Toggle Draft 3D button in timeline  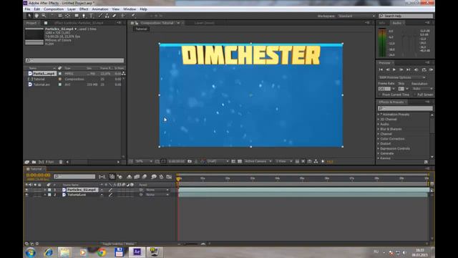point(120,177)
